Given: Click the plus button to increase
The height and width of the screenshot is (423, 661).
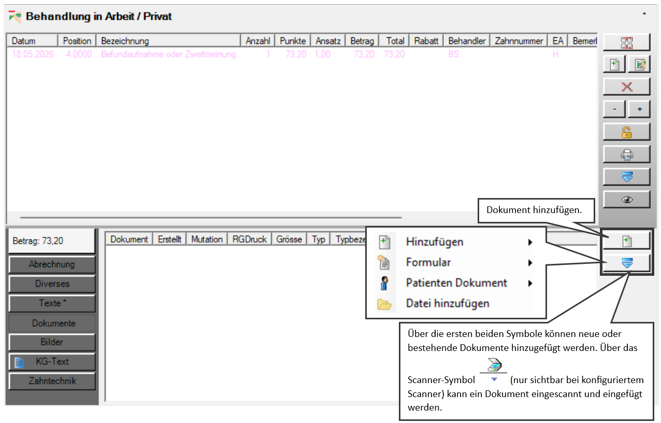Looking at the screenshot, I should [639, 109].
